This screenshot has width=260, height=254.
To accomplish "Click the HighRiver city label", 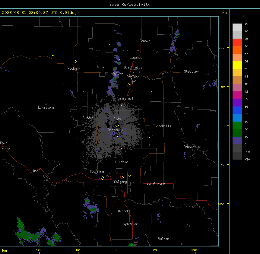I will pyautogui.click(x=130, y=224).
